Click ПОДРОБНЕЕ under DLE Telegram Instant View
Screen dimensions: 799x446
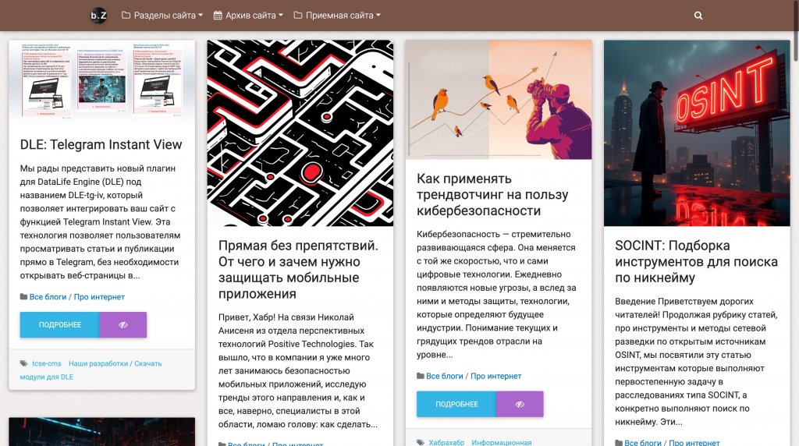[x=60, y=325]
